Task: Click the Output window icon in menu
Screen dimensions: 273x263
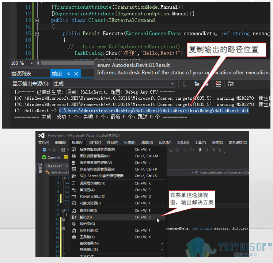Action: point(74,217)
